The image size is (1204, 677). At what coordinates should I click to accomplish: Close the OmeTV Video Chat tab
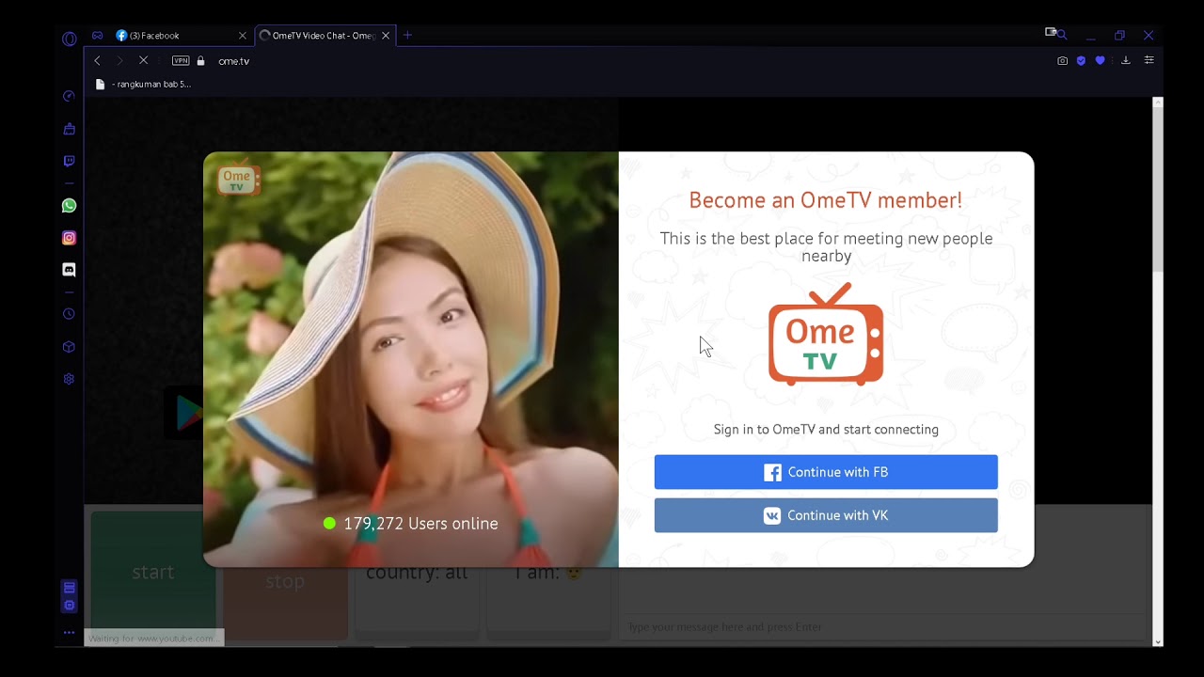point(386,36)
